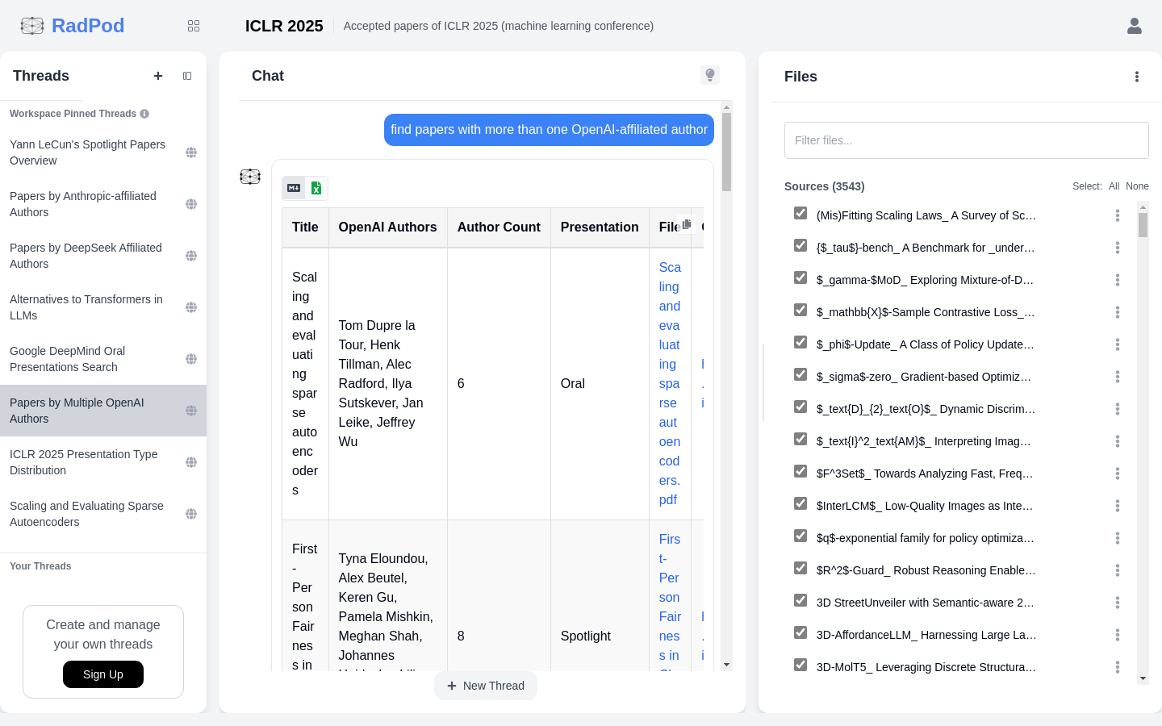Image resolution: width=1162 pixels, height=726 pixels.
Task: Open the RadPod home logo
Action: [73, 26]
